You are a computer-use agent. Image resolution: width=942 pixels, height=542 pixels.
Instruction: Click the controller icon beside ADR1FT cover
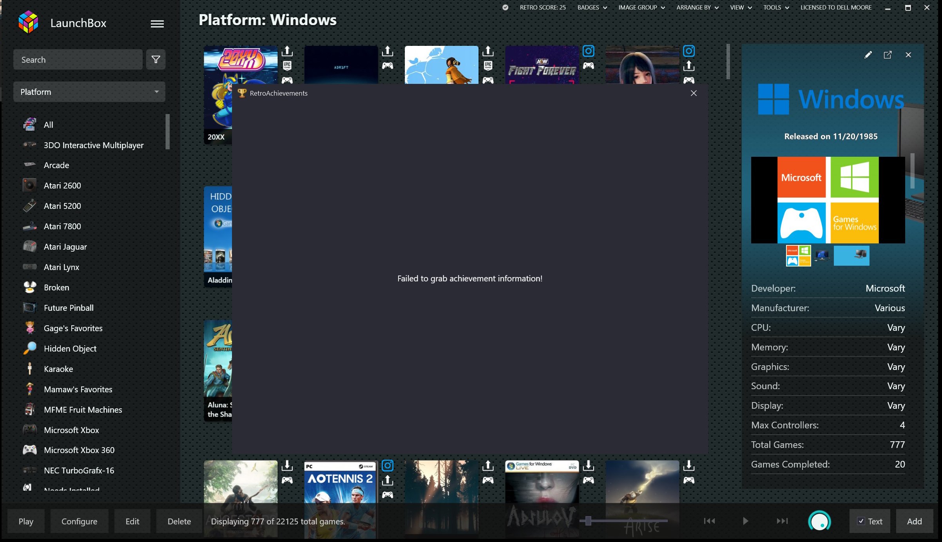click(x=388, y=65)
